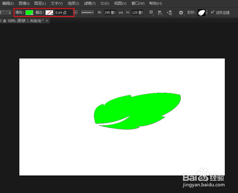Click the 描边 stroke swatch showing none
This screenshot has height=193, width=238.
(x=49, y=13)
